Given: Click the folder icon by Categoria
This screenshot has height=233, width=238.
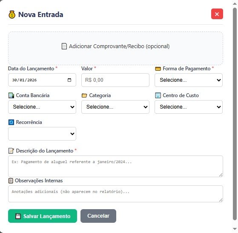Looking at the screenshot, I should [84, 95].
